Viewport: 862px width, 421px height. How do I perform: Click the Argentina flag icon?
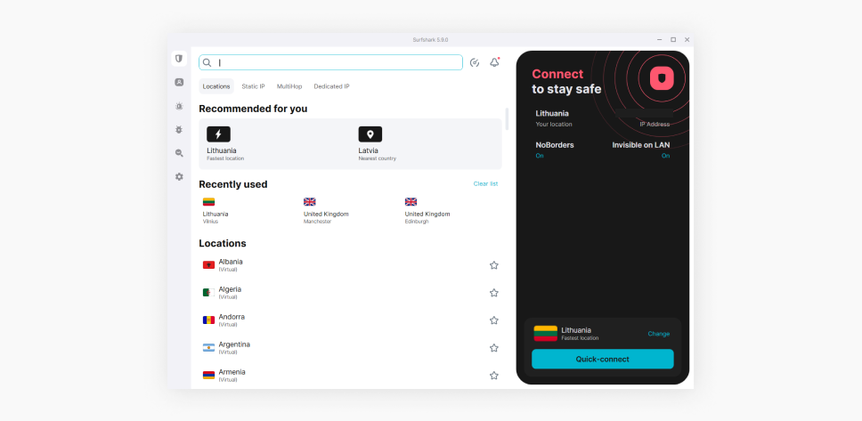tap(209, 347)
